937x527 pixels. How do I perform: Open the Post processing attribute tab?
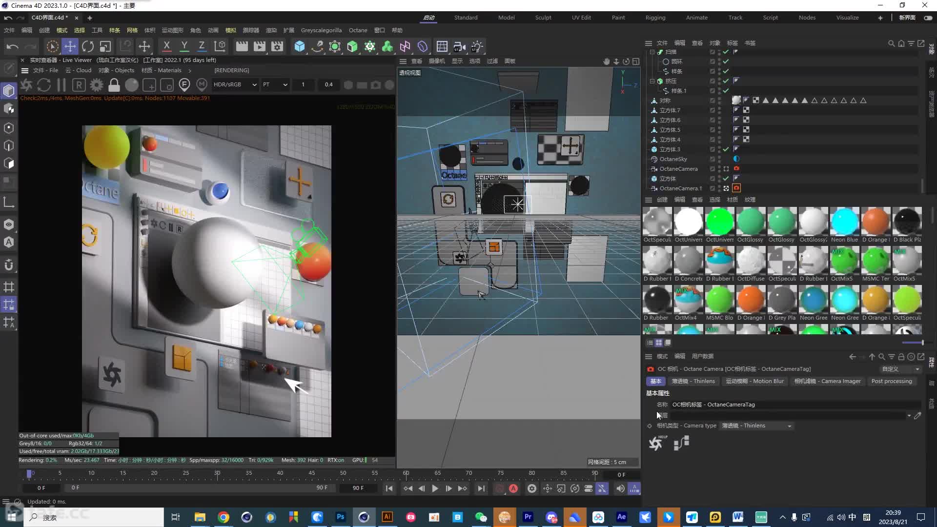click(x=891, y=381)
